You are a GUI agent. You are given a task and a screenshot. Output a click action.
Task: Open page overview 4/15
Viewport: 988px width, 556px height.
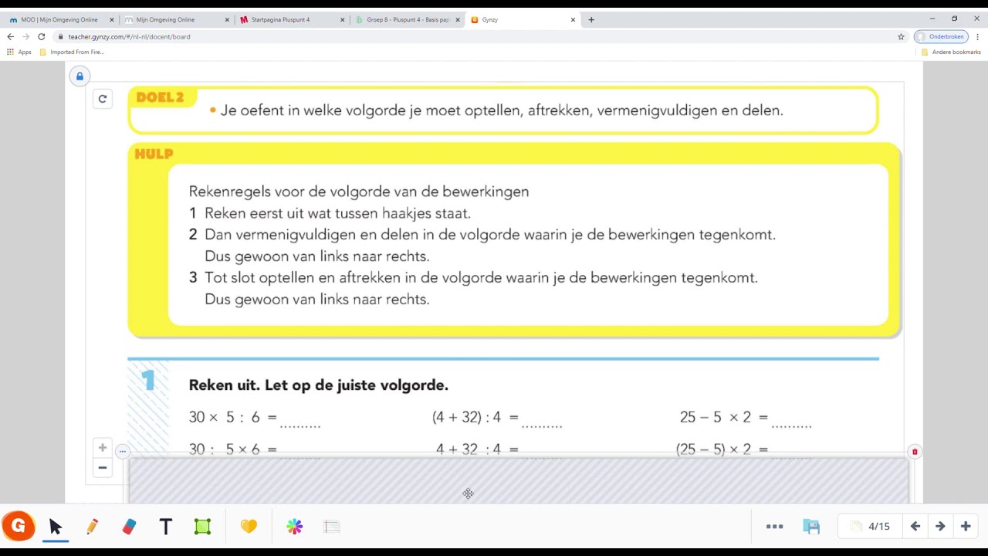click(870, 527)
